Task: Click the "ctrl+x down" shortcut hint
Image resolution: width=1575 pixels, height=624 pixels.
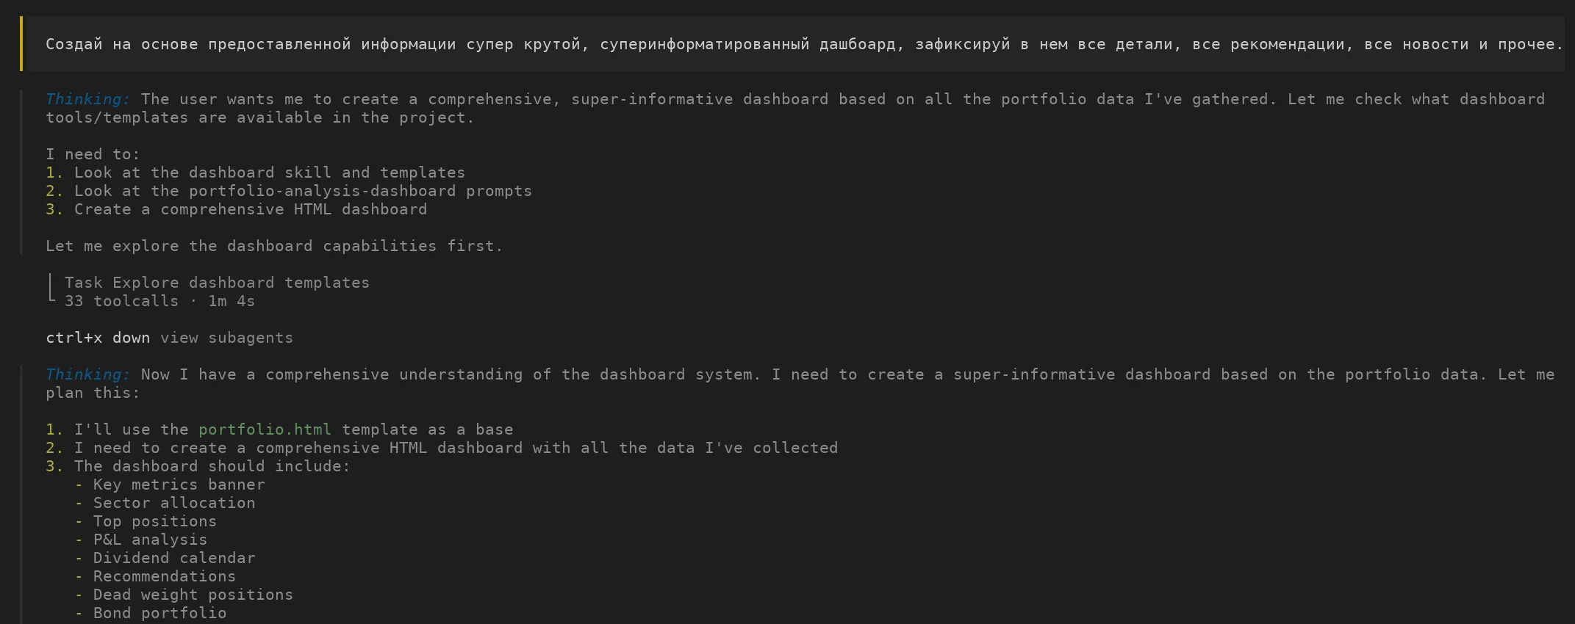Action: click(97, 338)
